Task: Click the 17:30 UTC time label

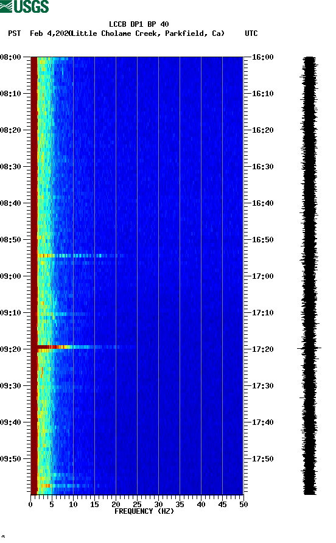Action: pyautogui.click(x=262, y=386)
